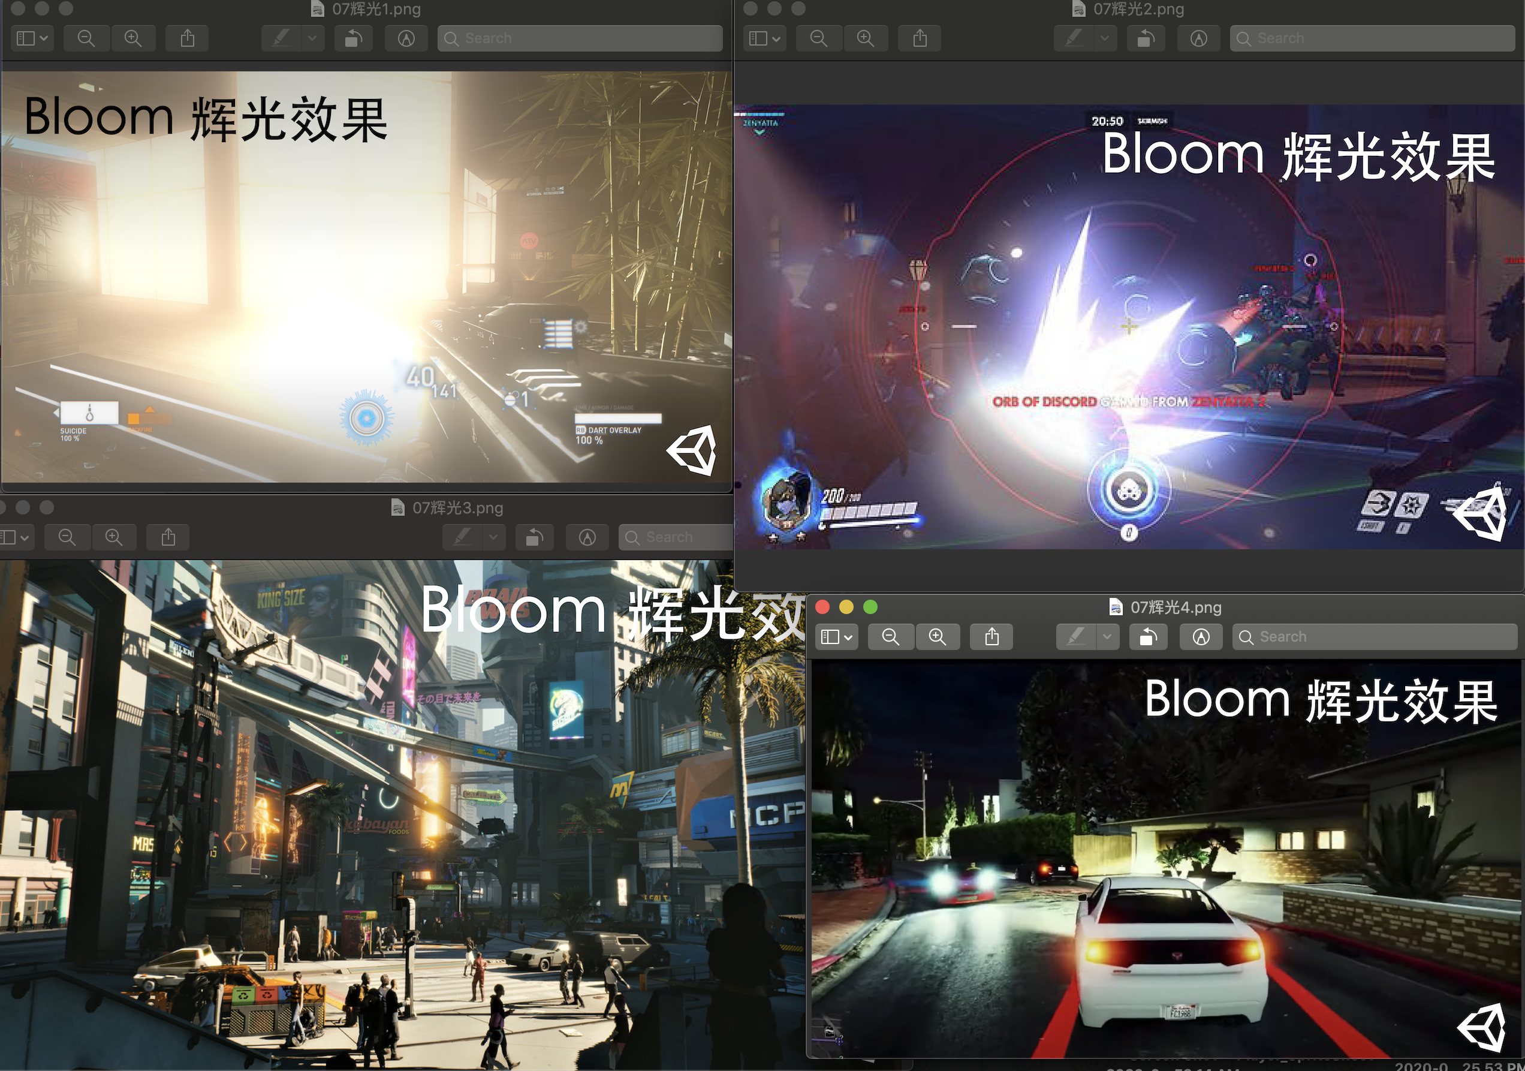This screenshot has width=1525, height=1071.
Task: Open sidebar view menu in 07辉光2.png window
Action: [x=764, y=38]
